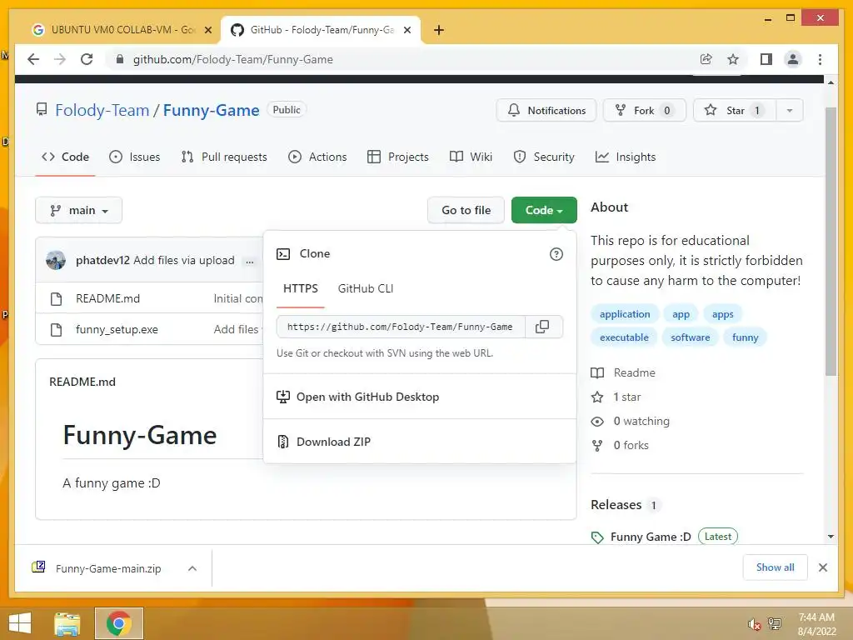Viewport: 853px width, 640px height.
Task: Click the phatdev12 author link
Action: tap(102, 261)
